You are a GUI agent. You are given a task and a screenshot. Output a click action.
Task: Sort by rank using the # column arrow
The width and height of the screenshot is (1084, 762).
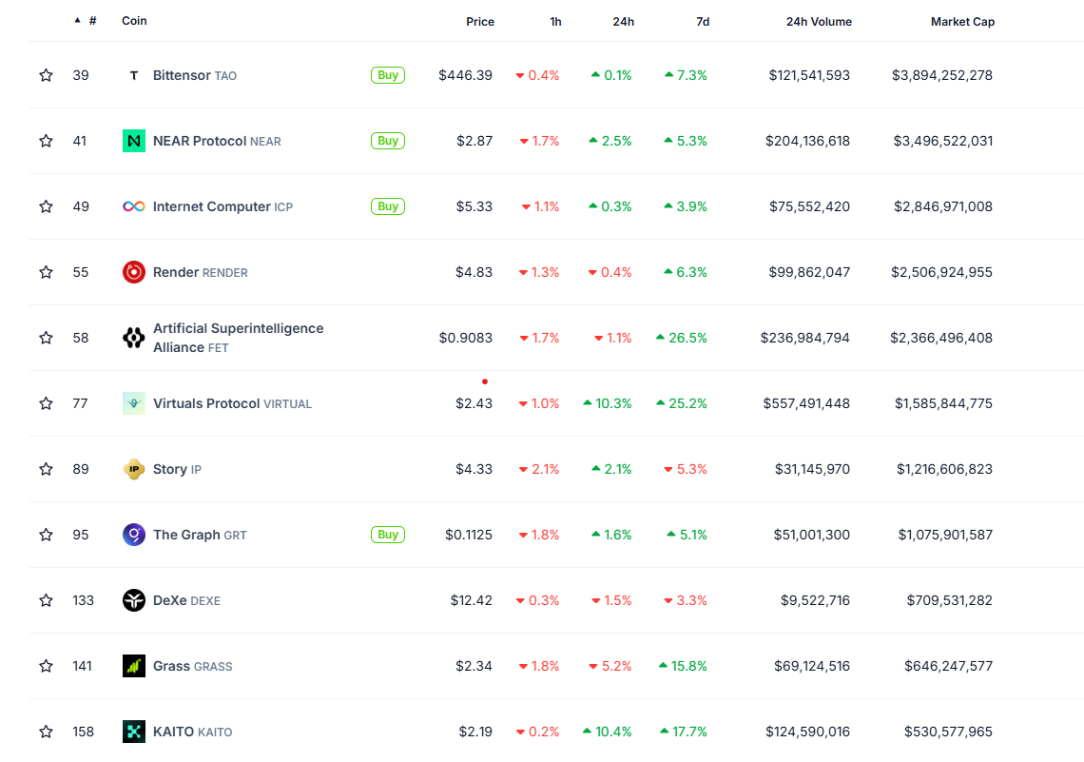(x=77, y=21)
